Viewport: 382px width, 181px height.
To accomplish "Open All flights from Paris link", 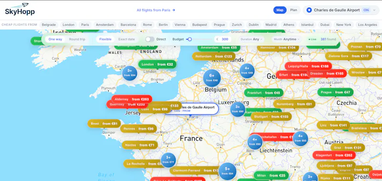I will click(x=156, y=10).
